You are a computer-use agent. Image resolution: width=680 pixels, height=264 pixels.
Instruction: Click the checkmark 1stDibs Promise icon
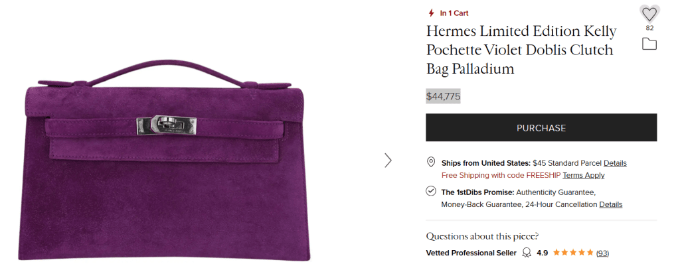[x=430, y=191]
